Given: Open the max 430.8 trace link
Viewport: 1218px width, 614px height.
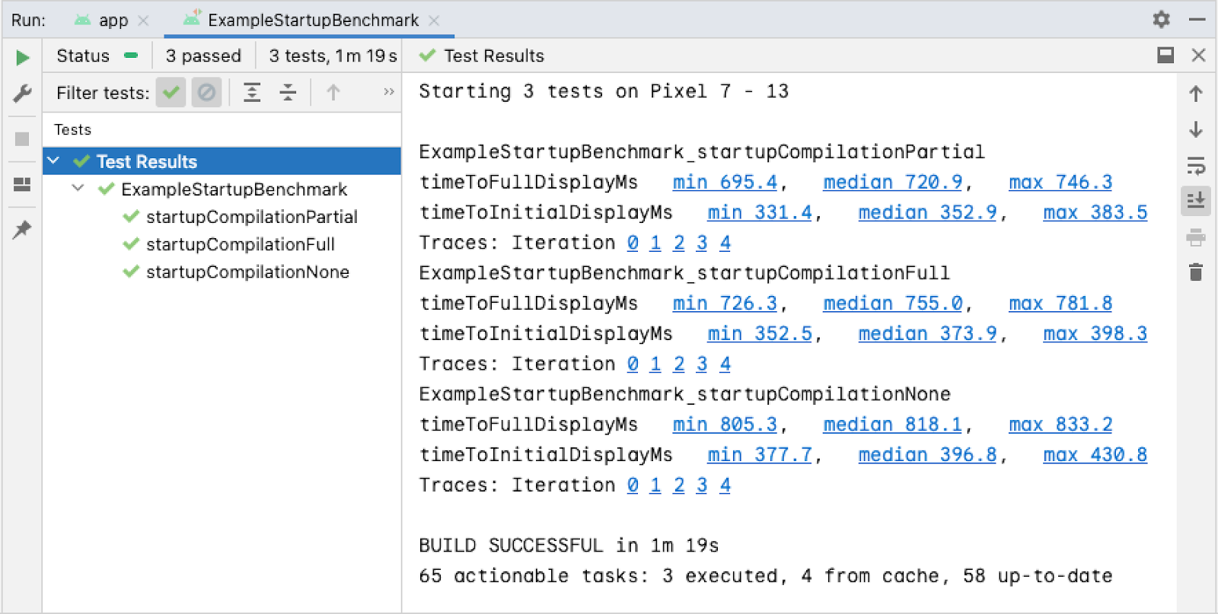Looking at the screenshot, I should pos(1095,455).
